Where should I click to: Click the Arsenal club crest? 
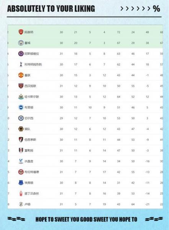pos(21,32)
